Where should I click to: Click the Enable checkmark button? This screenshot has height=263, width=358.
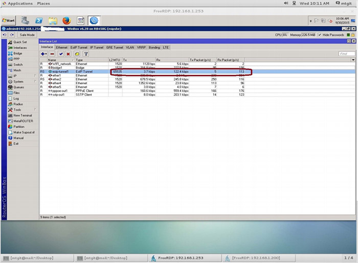point(61,54)
